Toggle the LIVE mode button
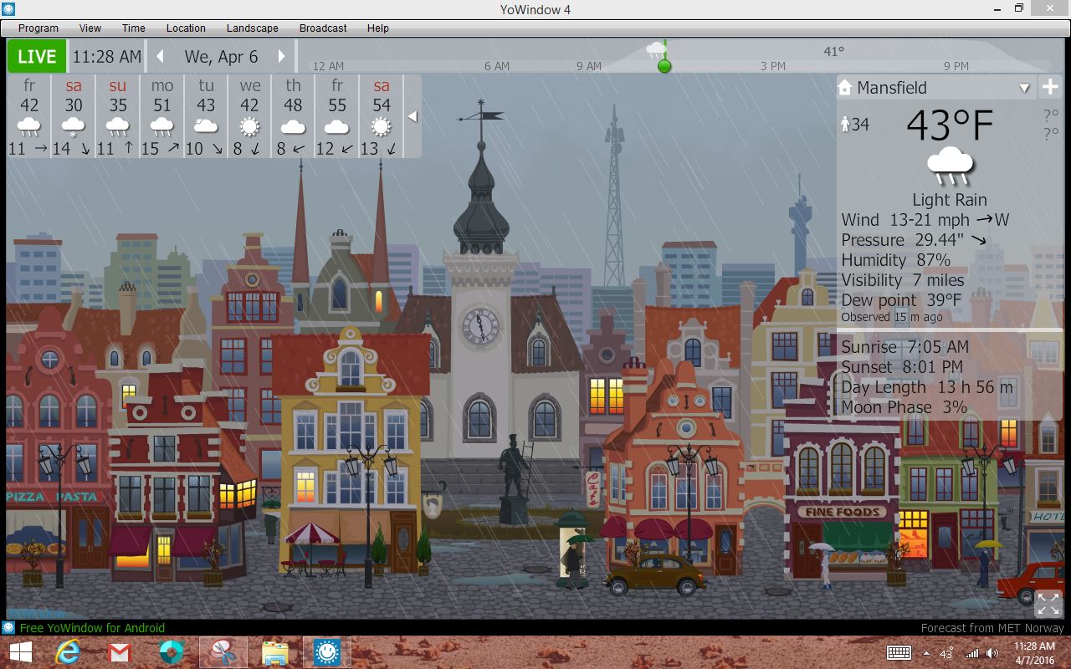The height and width of the screenshot is (669, 1071). [x=37, y=57]
